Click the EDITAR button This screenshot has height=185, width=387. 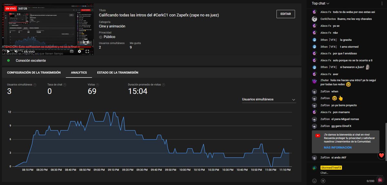[285, 14]
